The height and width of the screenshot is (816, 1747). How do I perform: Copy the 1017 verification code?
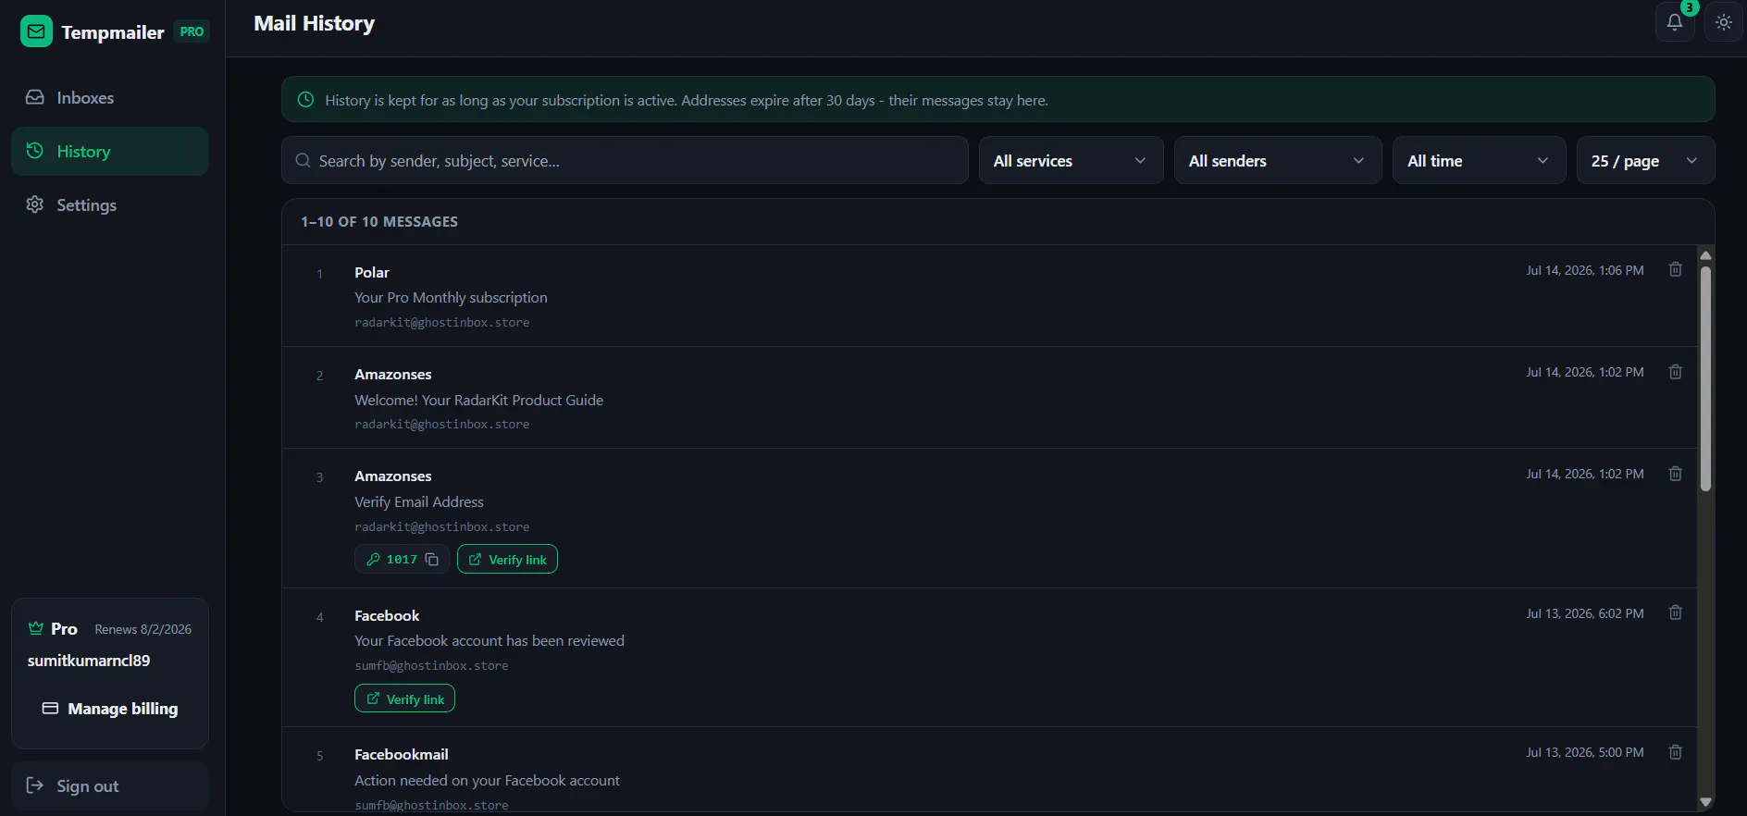[432, 560]
